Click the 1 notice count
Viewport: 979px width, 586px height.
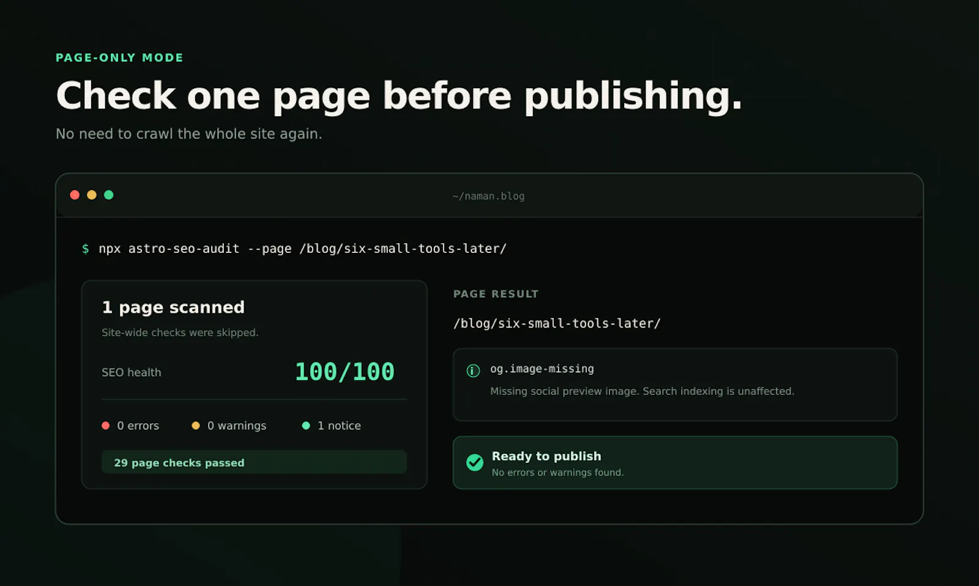pyautogui.click(x=339, y=426)
